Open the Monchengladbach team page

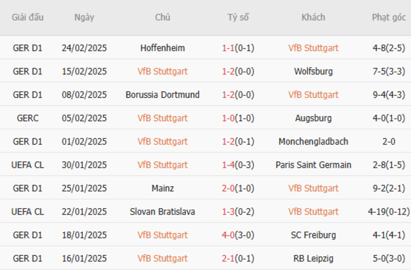click(313, 141)
